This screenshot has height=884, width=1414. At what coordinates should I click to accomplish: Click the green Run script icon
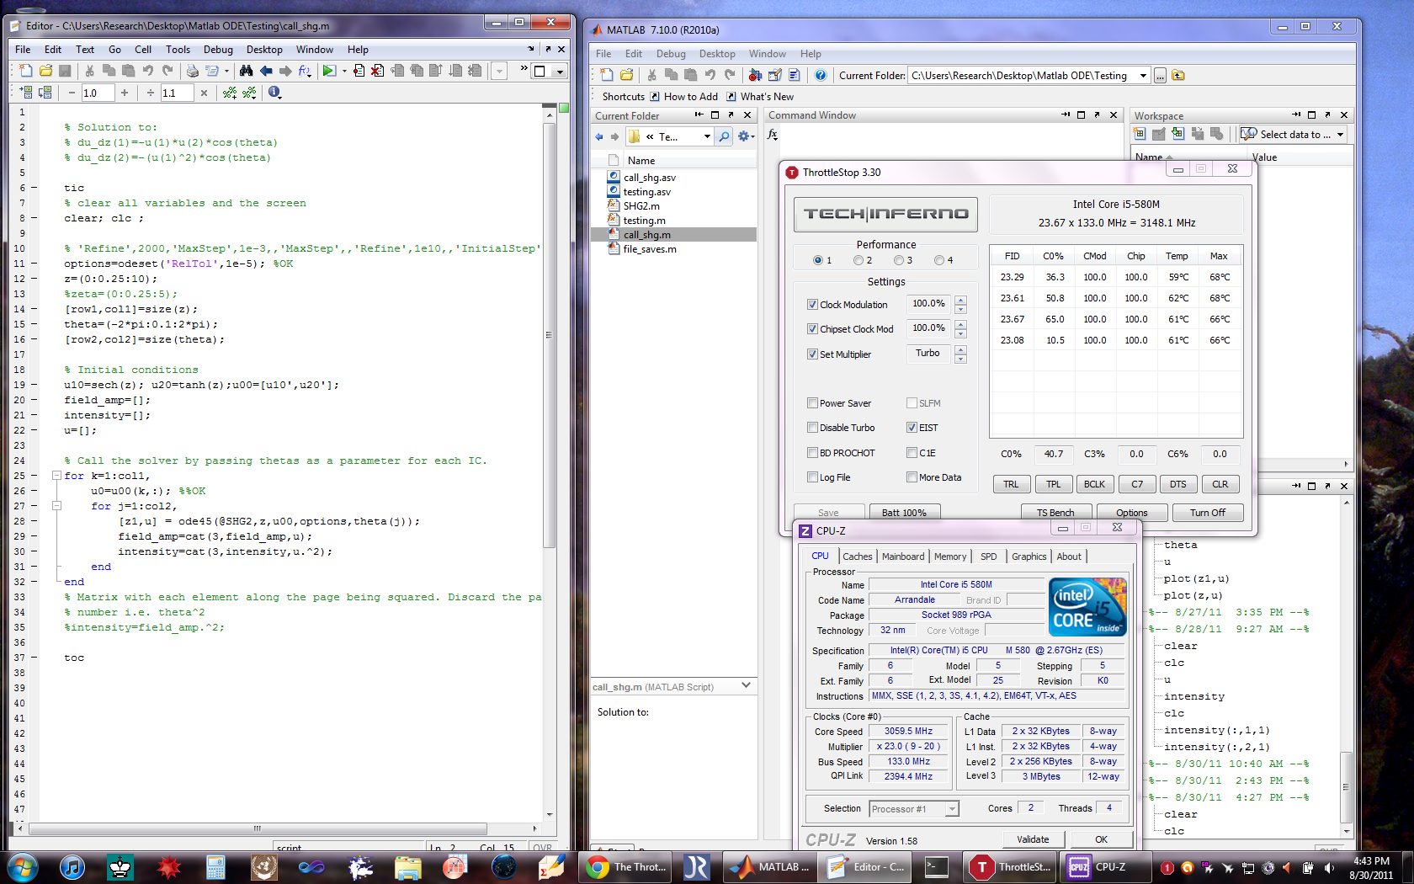point(329,71)
